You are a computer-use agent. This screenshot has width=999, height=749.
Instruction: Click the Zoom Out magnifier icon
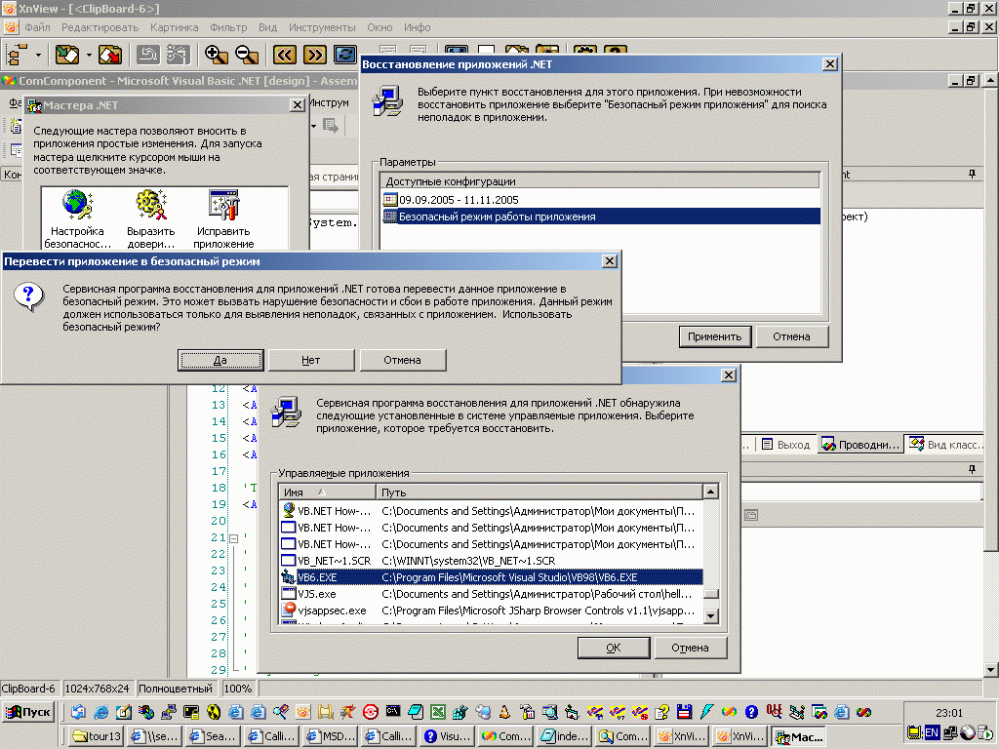click(x=247, y=55)
